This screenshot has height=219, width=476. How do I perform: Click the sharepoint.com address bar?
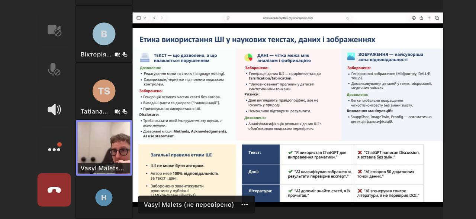pos(287,18)
